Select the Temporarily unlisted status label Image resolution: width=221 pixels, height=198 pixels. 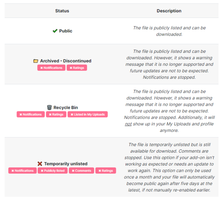click(66, 164)
